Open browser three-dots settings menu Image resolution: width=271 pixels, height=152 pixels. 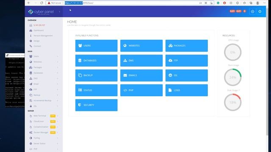coord(264,3)
